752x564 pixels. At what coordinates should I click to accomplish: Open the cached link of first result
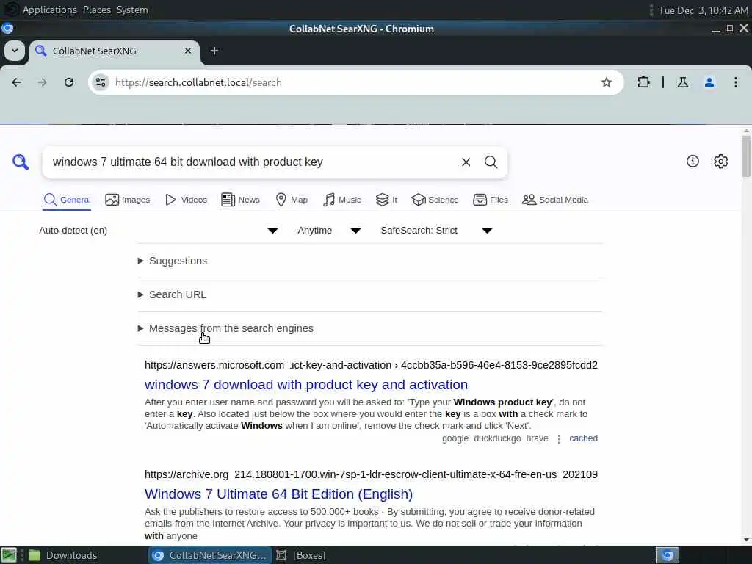pyautogui.click(x=583, y=438)
